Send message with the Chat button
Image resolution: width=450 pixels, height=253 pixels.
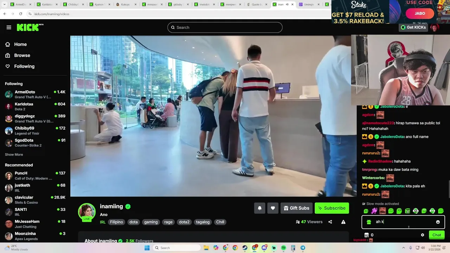click(437, 235)
